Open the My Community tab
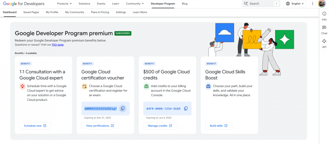 click(x=74, y=12)
